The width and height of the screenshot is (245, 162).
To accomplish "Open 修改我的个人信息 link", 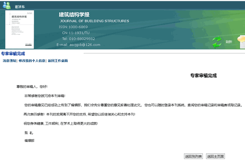I will pyautogui.click(x=32, y=61).
